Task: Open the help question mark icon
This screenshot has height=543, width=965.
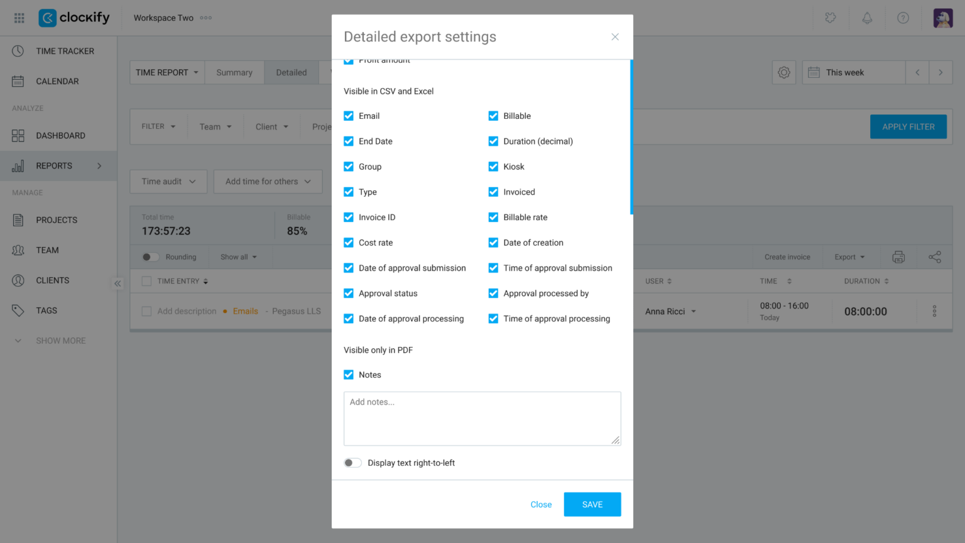Action: click(x=903, y=18)
